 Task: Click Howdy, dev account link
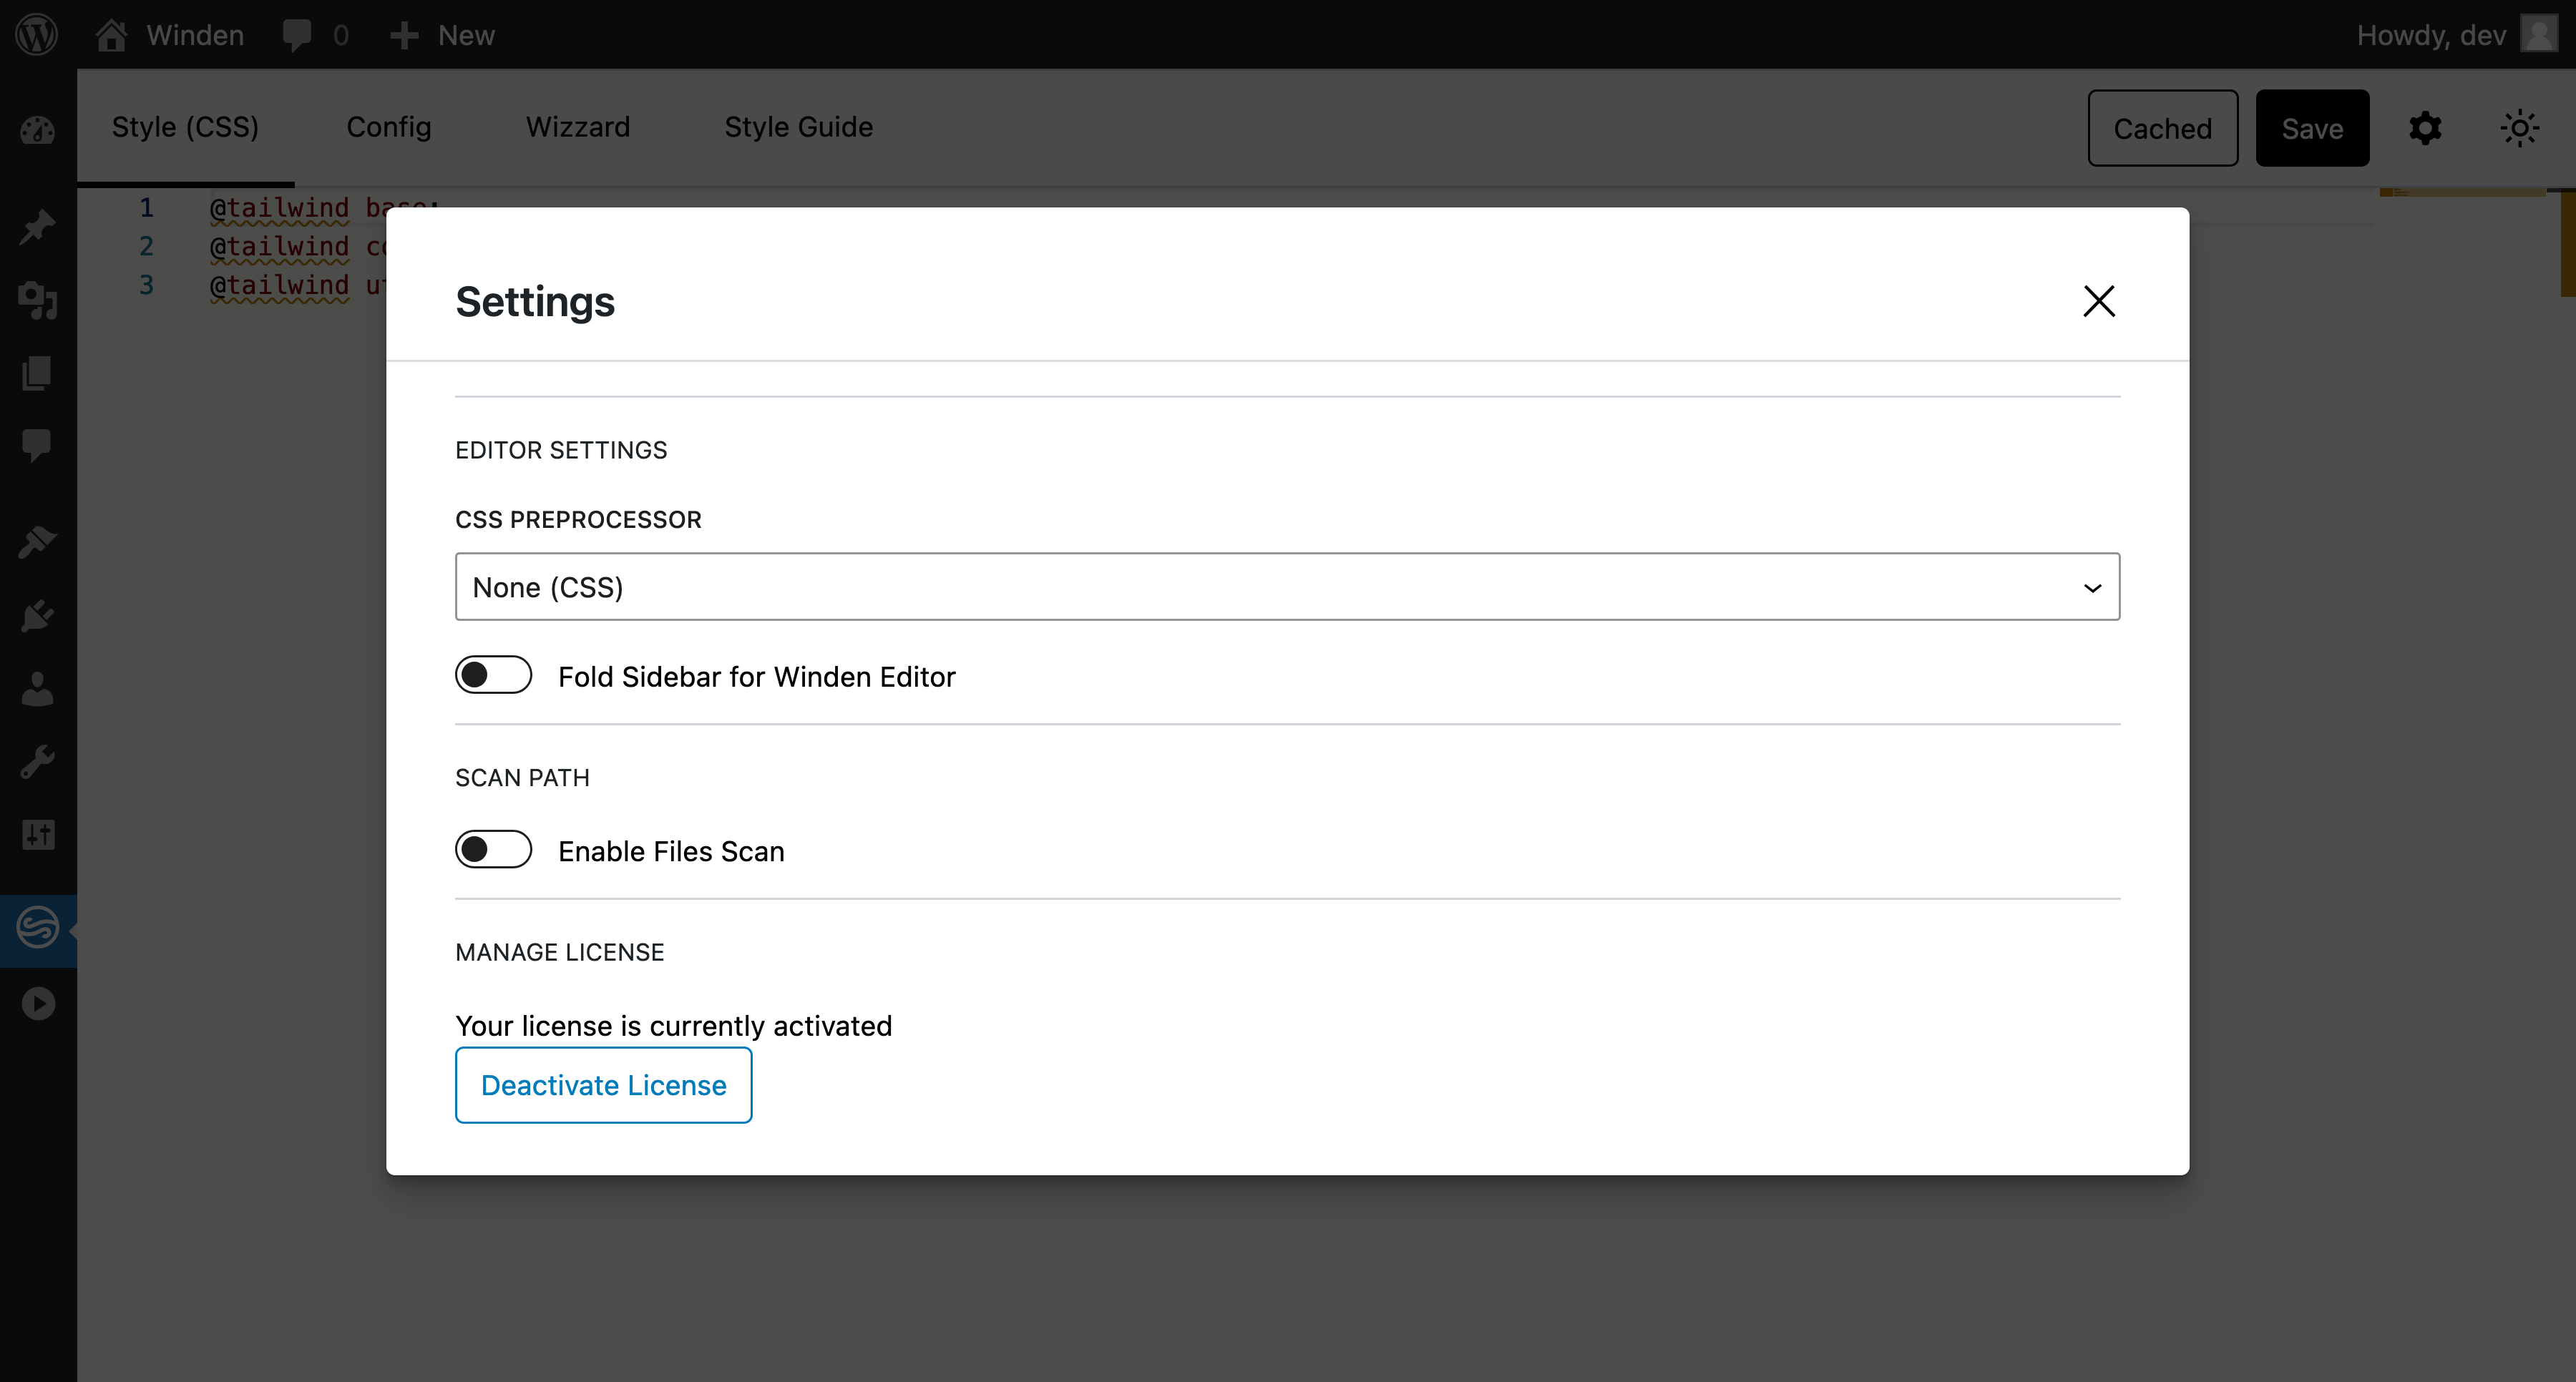point(2431,36)
